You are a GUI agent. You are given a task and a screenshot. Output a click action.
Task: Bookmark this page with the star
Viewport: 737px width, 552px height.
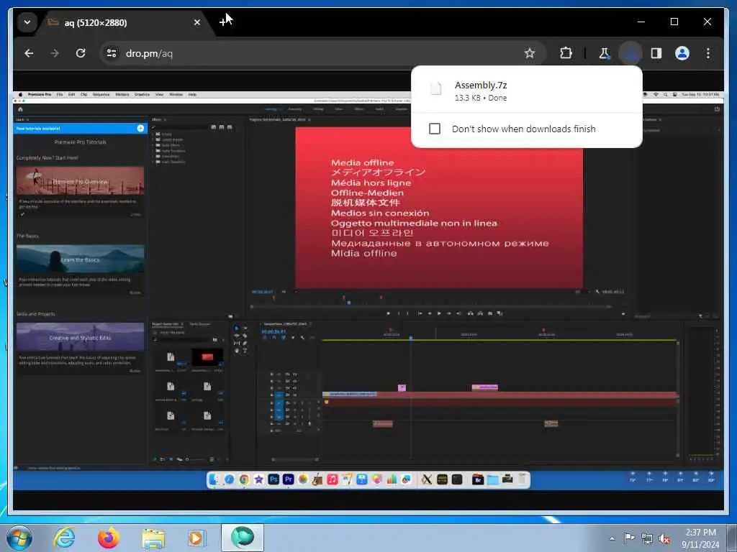tap(530, 53)
